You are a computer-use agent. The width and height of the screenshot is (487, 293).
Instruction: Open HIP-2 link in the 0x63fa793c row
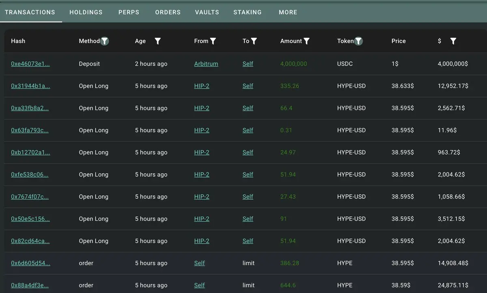pyautogui.click(x=202, y=130)
